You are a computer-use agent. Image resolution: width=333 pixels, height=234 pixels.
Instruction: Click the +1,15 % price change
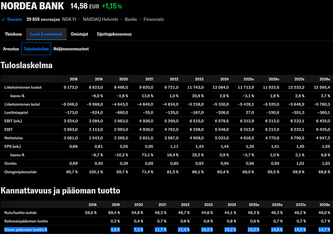111,6
